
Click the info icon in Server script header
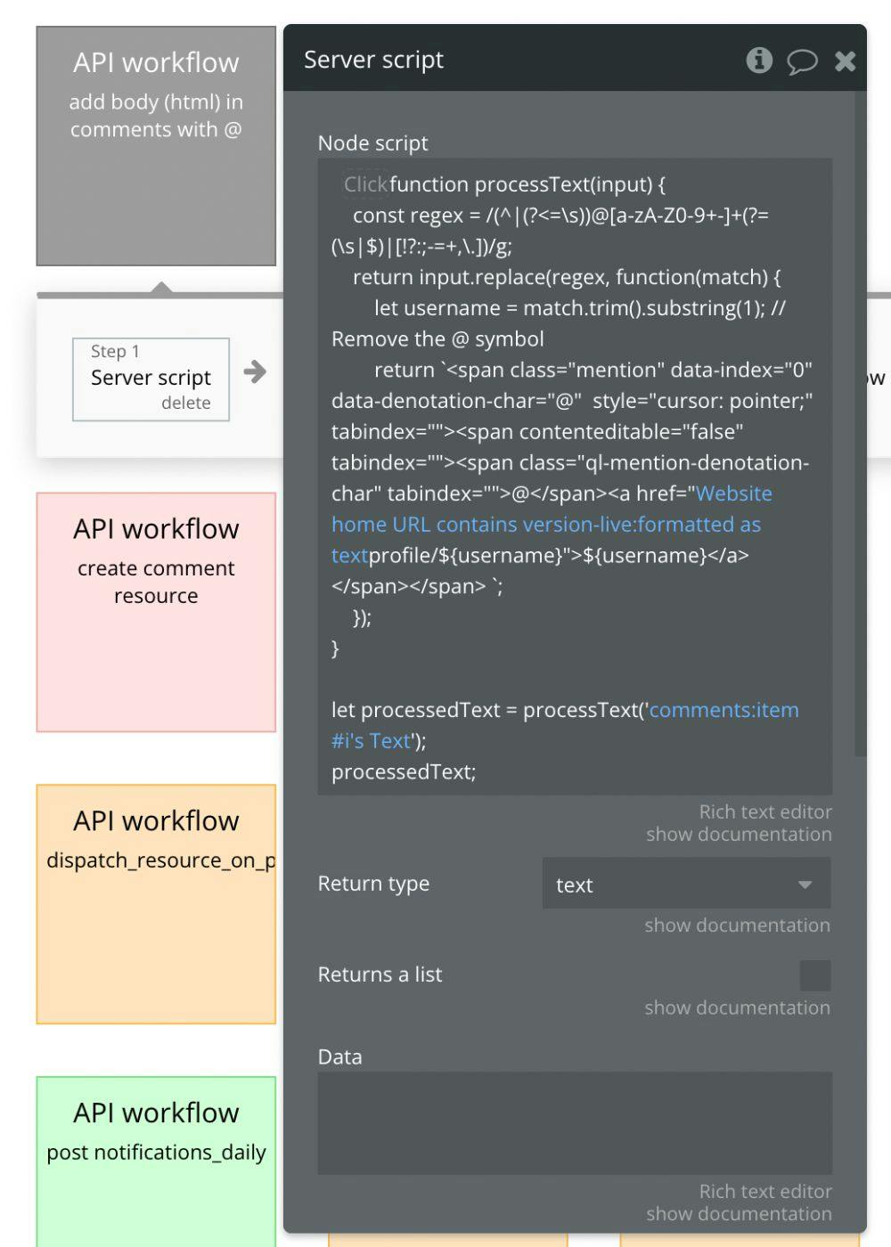(758, 61)
